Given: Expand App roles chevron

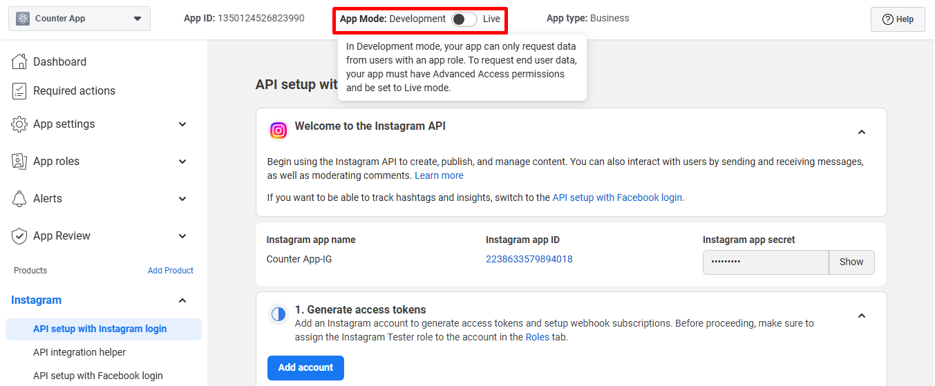Looking at the screenshot, I should (x=182, y=162).
